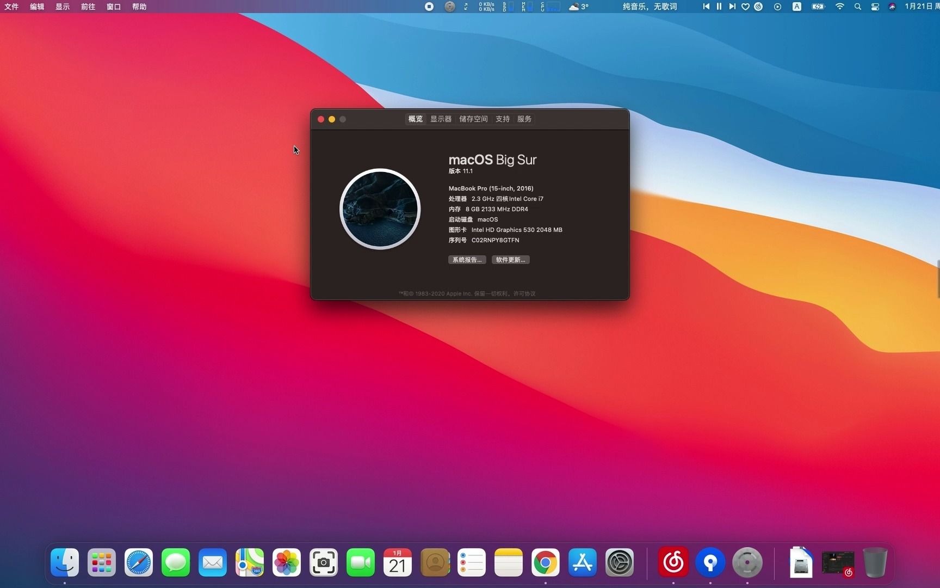Click the 系统报告... button
940x588 pixels.
pos(467,260)
